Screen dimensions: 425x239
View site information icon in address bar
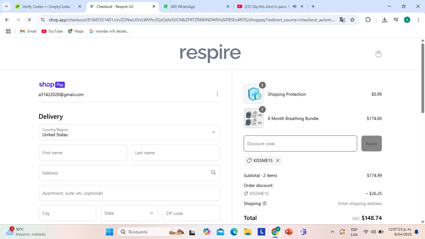(43, 20)
